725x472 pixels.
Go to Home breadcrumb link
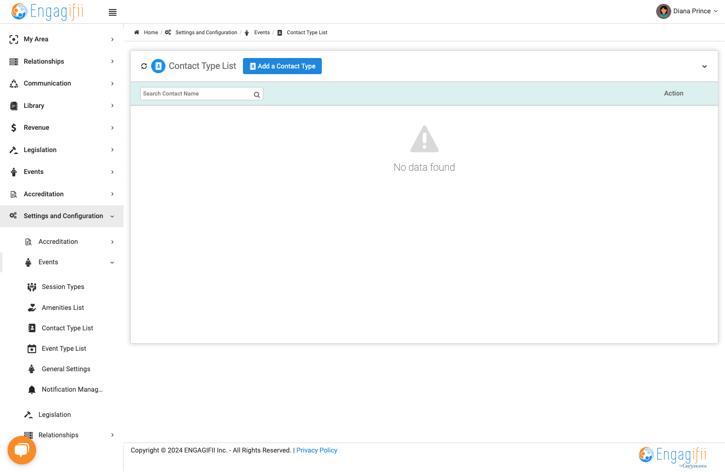point(151,32)
